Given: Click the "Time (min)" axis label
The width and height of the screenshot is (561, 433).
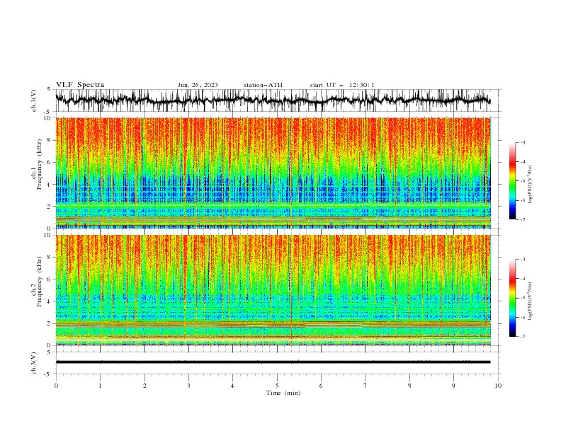Looking at the screenshot, I should click(283, 393).
